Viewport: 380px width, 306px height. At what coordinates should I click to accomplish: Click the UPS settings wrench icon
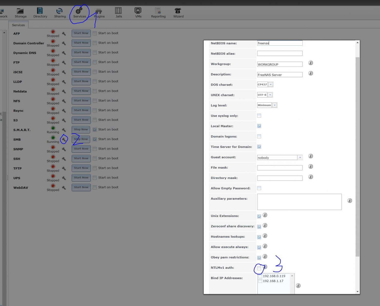click(x=64, y=178)
